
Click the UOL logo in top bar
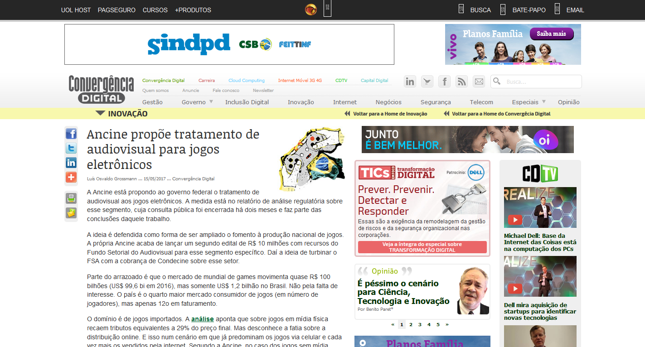coord(311,10)
